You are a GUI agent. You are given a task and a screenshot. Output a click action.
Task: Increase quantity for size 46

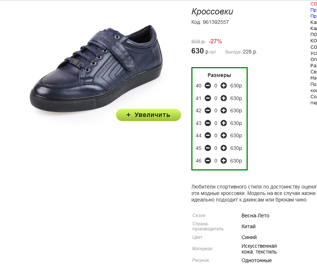click(x=223, y=161)
